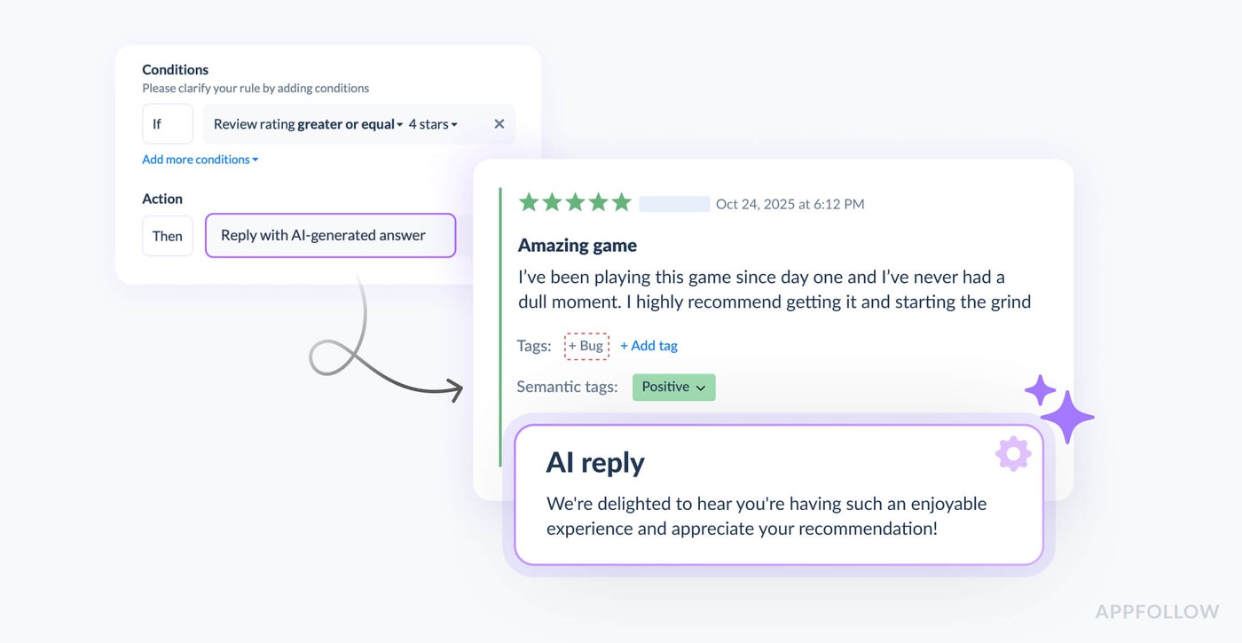Viewport: 1242px width, 643px height.
Task: Open the AI reply gear settings
Action: (x=1013, y=454)
